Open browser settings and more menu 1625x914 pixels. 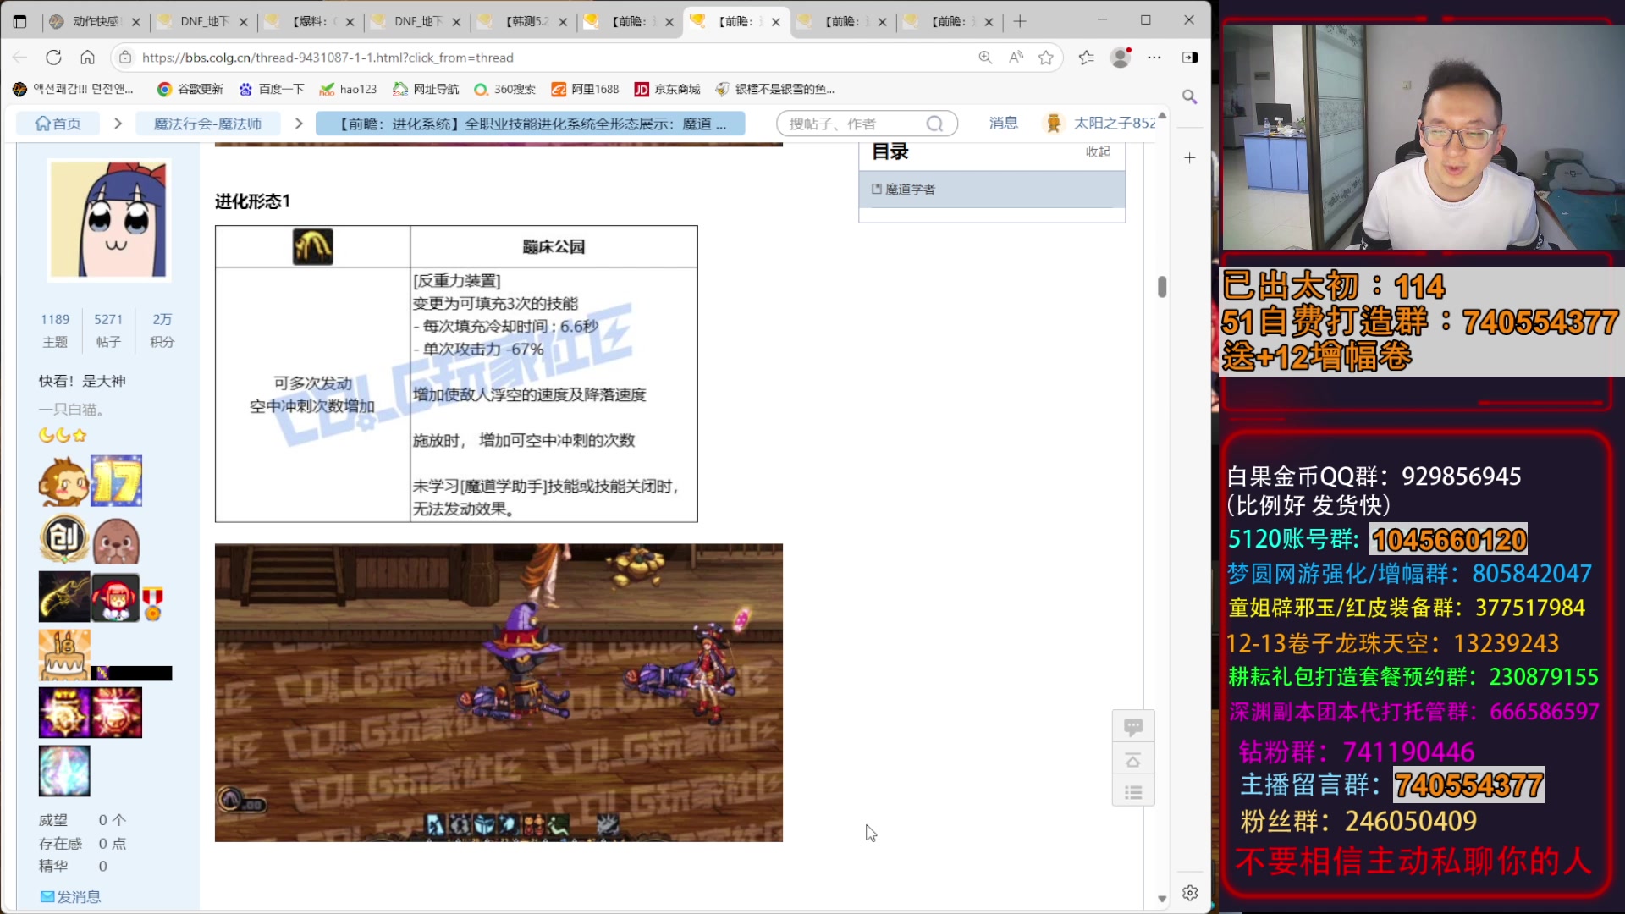coord(1154,58)
